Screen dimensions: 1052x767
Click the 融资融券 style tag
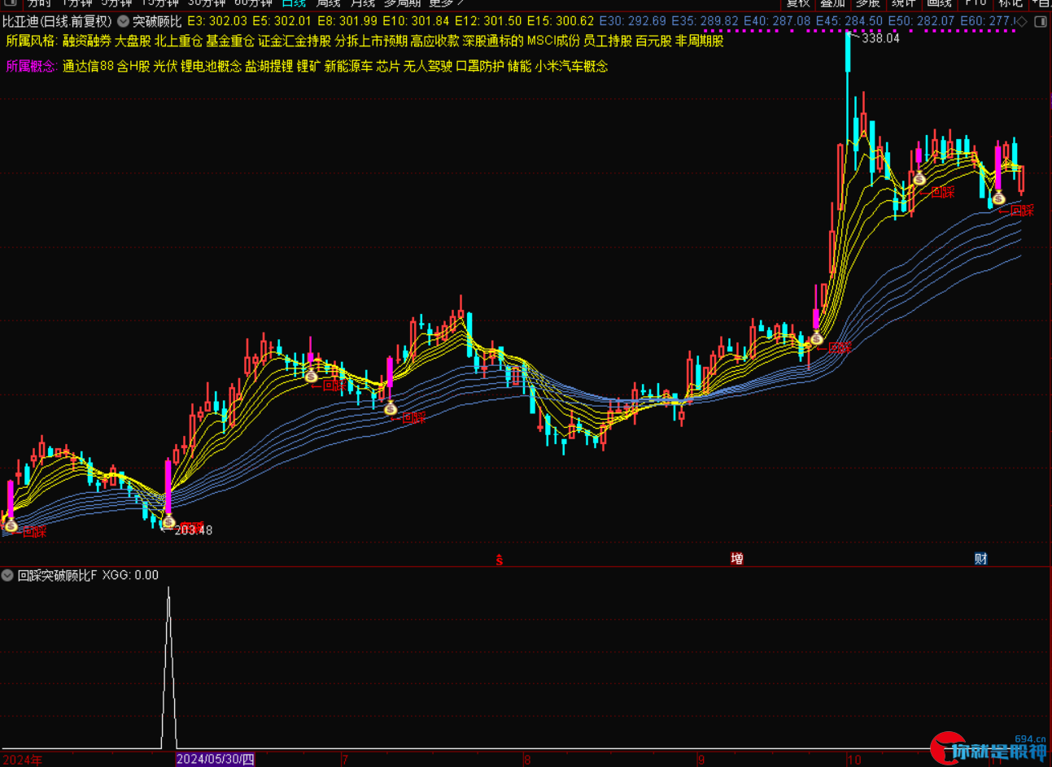point(87,41)
